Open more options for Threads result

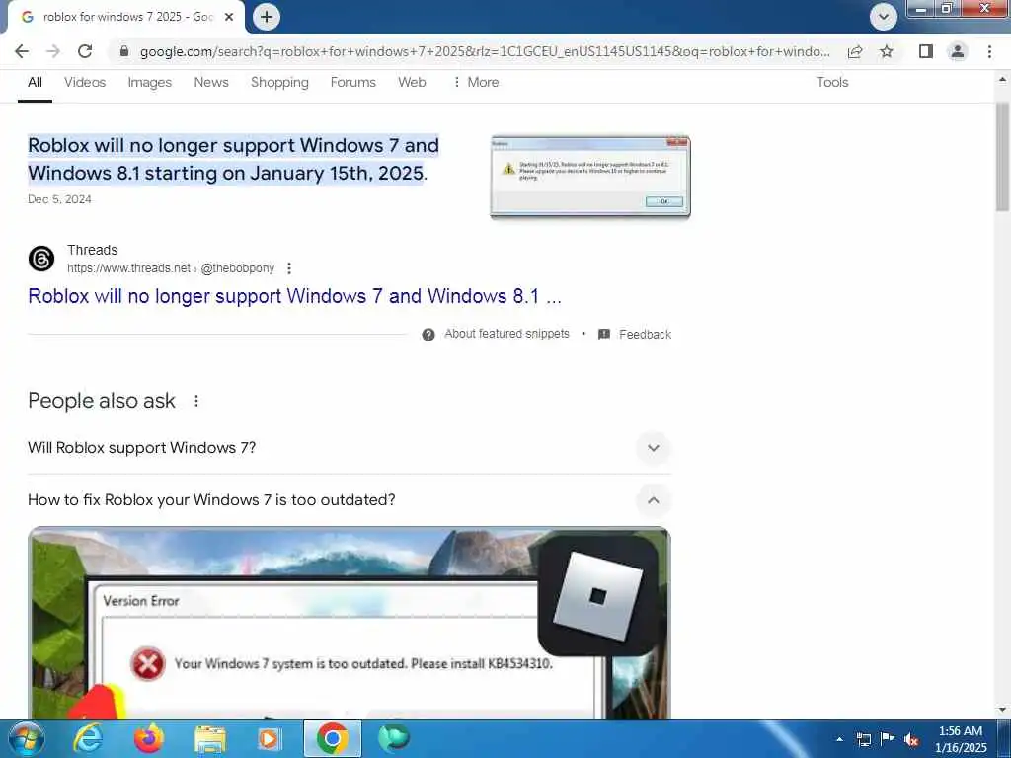[x=289, y=268]
